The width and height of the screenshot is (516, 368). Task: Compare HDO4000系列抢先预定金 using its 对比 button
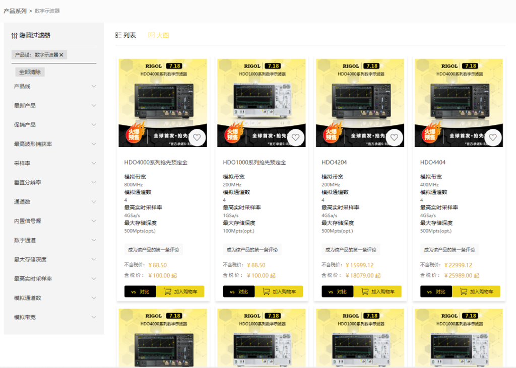coord(140,291)
